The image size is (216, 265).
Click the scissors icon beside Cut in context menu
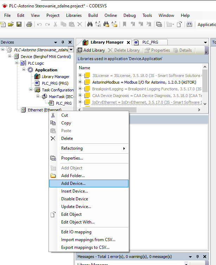tap(53, 115)
